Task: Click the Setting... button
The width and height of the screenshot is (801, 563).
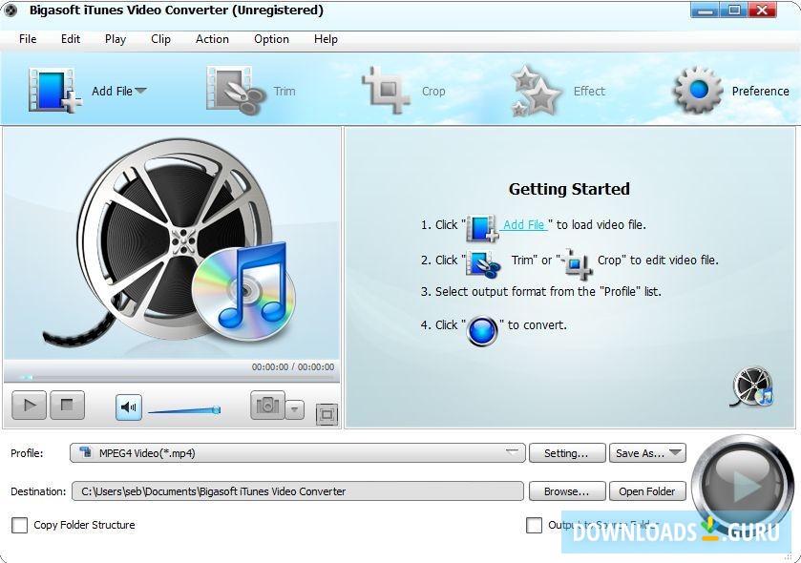Action: (567, 452)
